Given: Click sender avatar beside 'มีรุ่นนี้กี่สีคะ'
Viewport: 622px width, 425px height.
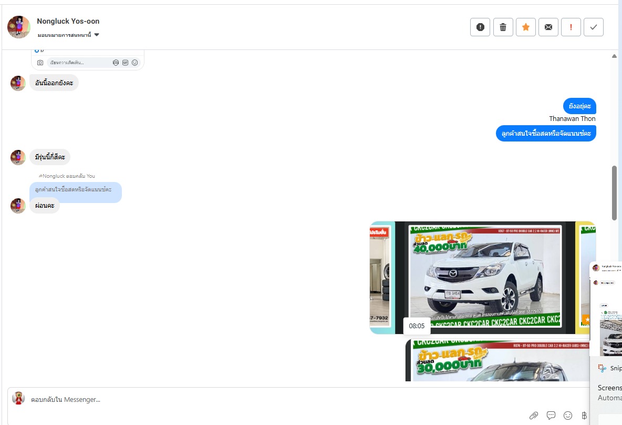Looking at the screenshot, I should pyautogui.click(x=18, y=157).
